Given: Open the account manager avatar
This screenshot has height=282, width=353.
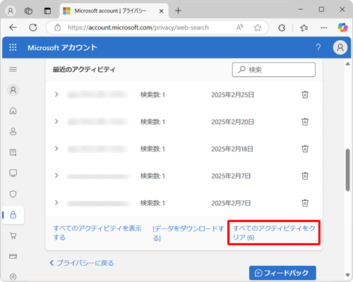Looking at the screenshot, I should [340, 47].
